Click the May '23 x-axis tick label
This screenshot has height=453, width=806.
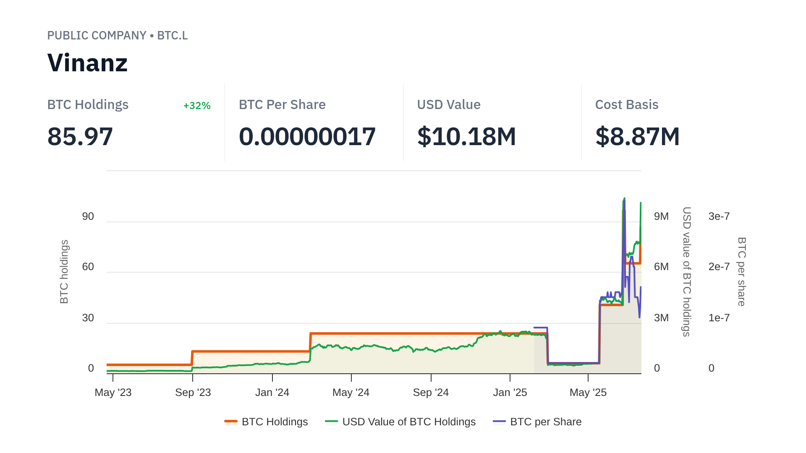[x=113, y=393]
